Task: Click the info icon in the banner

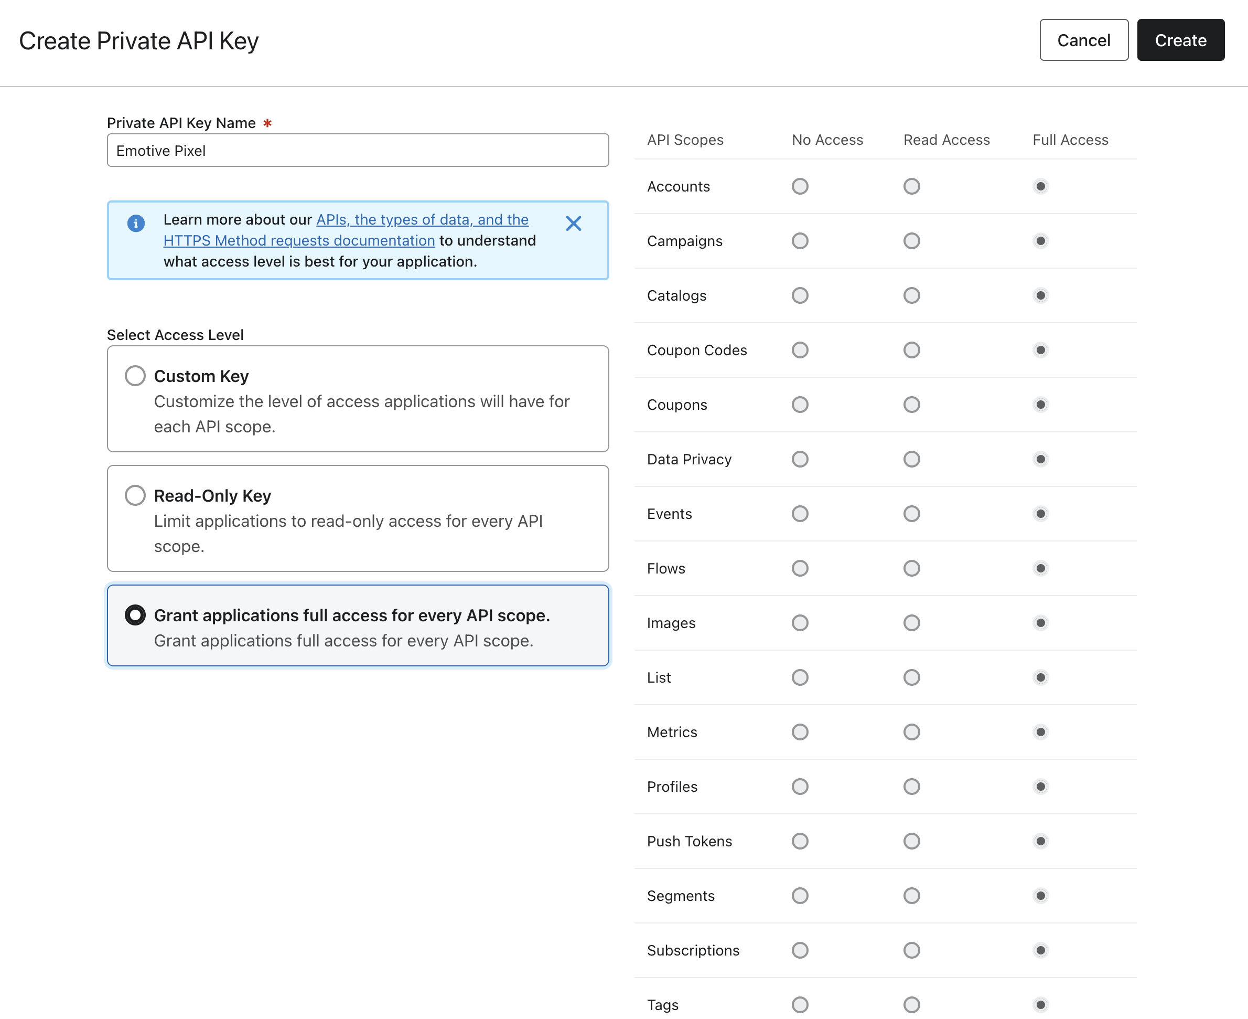Action: [x=135, y=223]
